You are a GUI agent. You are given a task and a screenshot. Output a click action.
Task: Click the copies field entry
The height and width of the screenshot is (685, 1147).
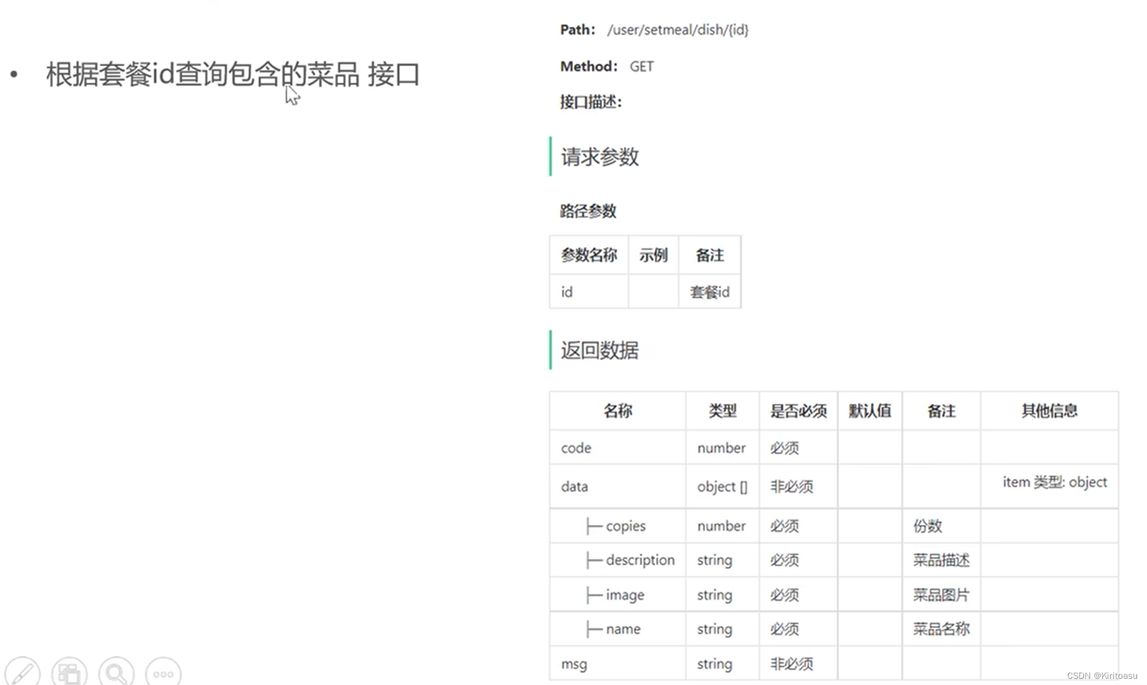click(625, 526)
